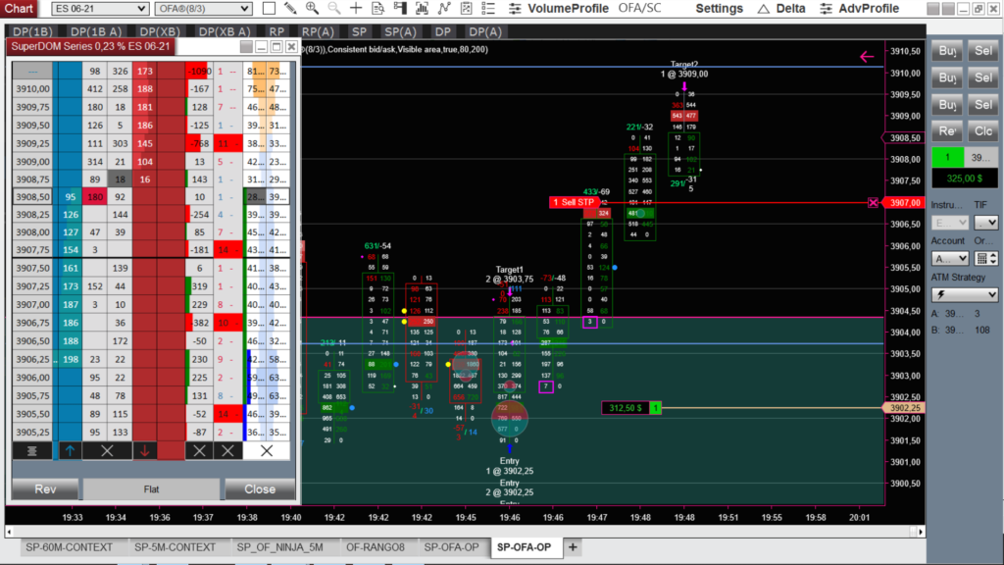Switch to the DP(1B) tab
This screenshot has width=1004, height=565.
tap(32, 31)
